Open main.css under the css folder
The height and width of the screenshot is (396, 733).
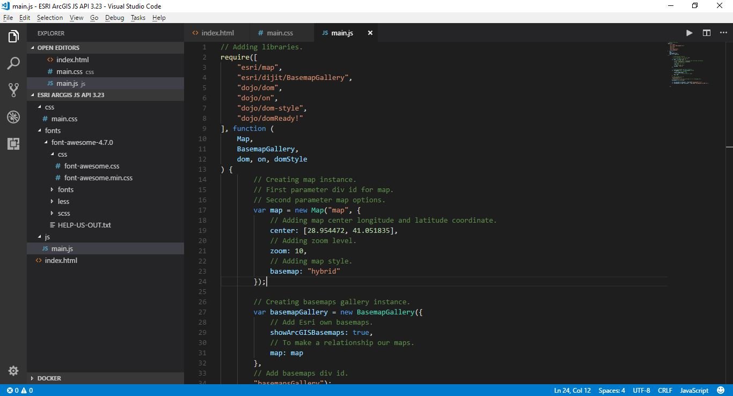pyautogui.click(x=105, y=119)
